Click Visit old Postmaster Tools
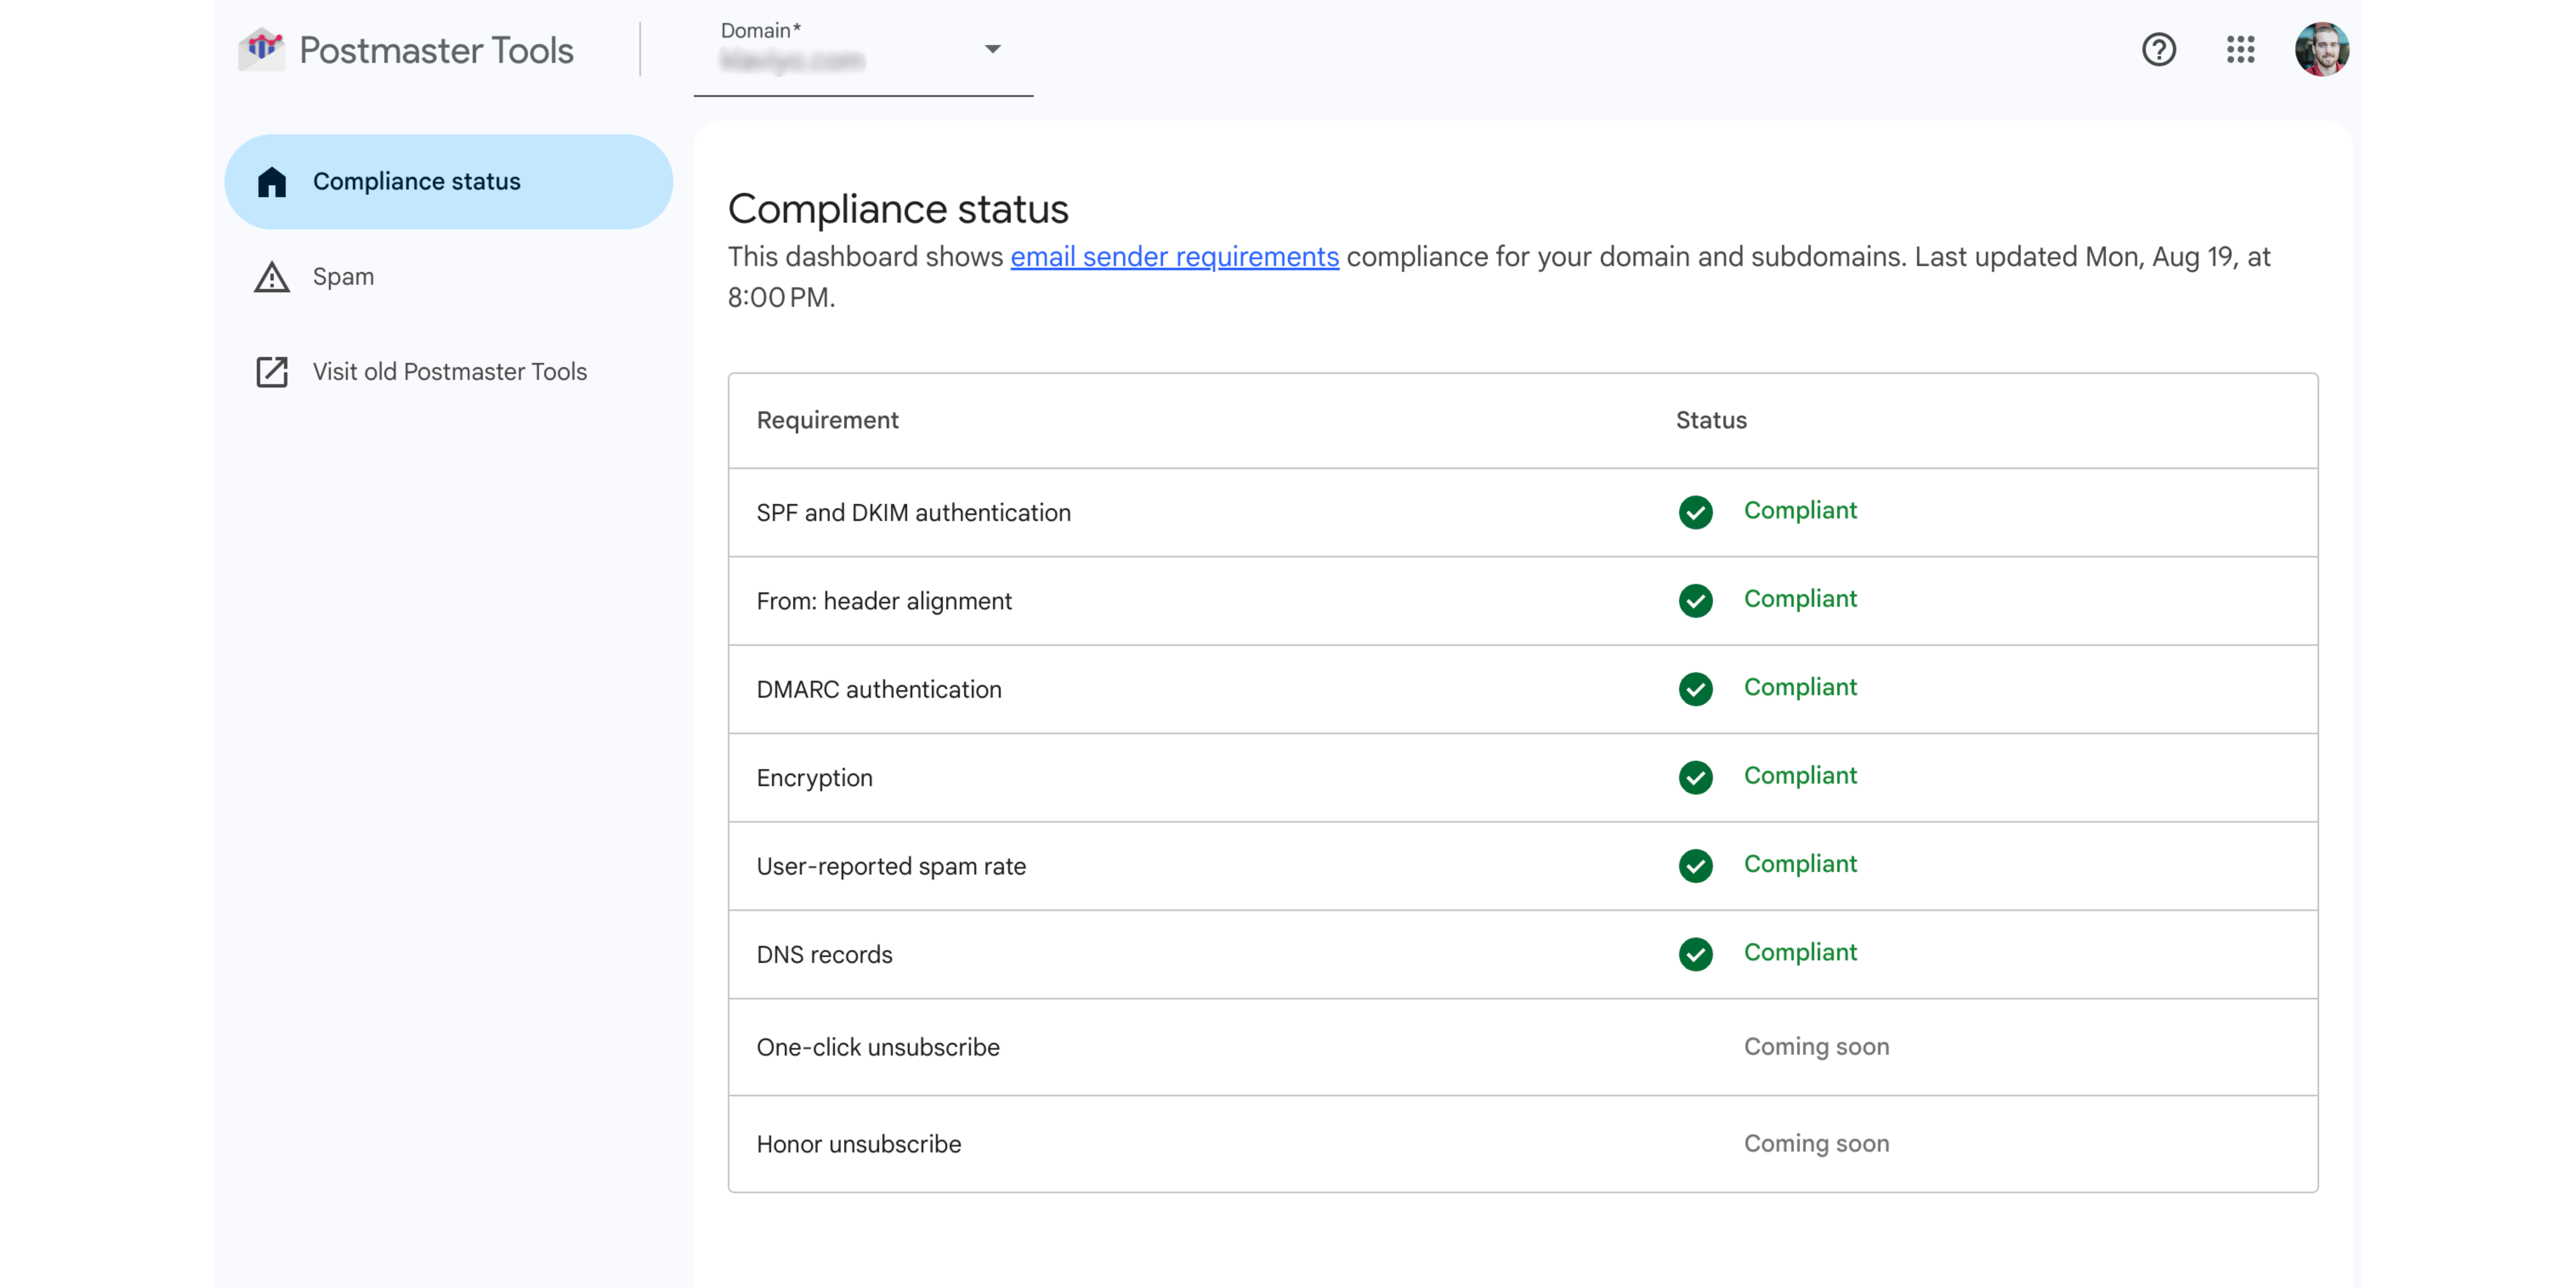This screenshot has width=2576, height=1288. coord(449,372)
